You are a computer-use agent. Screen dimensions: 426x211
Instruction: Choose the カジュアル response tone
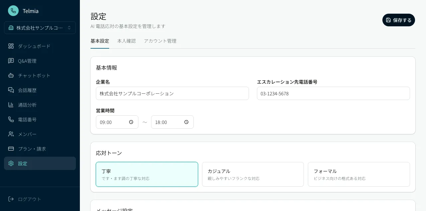tap(253, 174)
